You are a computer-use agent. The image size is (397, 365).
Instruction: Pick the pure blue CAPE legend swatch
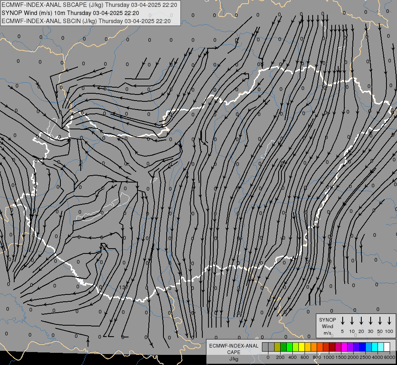(363, 347)
